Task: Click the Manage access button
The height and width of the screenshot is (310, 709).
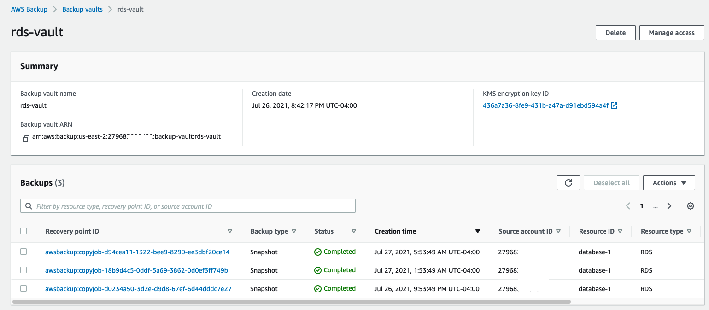Action: click(672, 33)
